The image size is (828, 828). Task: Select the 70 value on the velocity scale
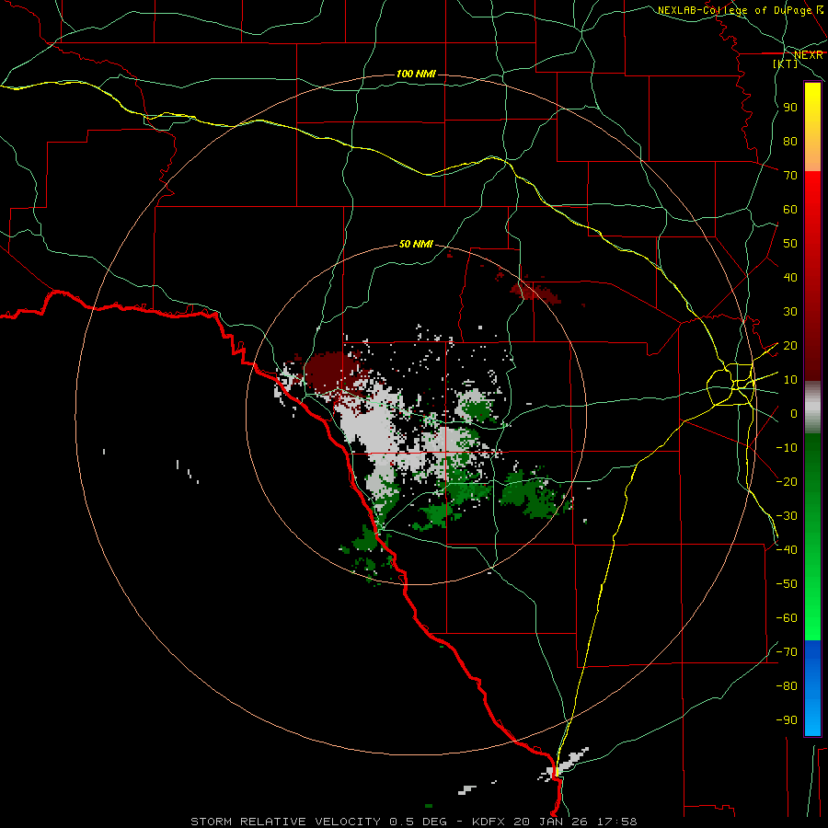coord(790,176)
